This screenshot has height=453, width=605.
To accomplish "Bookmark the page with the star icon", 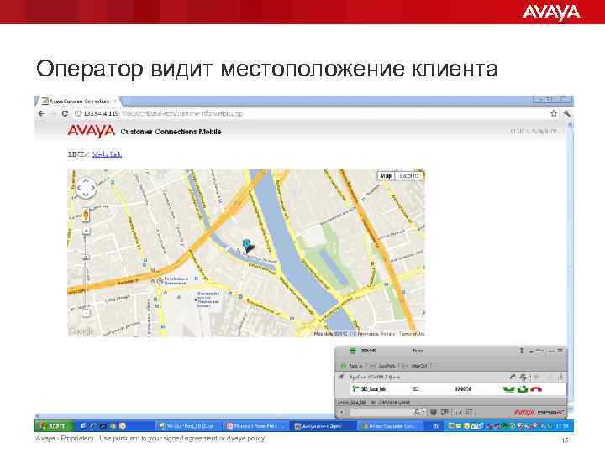I will pyautogui.click(x=554, y=113).
